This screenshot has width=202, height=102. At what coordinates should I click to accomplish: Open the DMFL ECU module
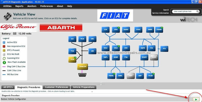pyautogui.click(x=106, y=58)
